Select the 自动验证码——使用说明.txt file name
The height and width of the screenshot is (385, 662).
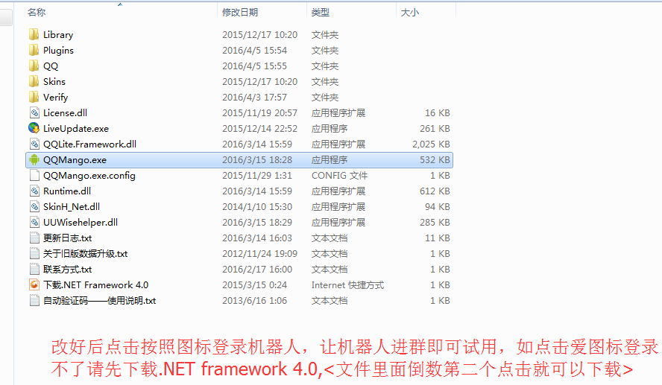(100, 300)
